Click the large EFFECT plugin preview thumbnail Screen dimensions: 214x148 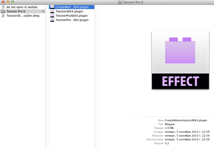point(180,60)
